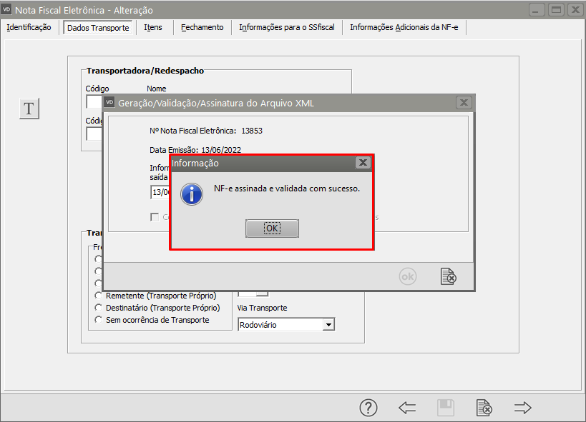Open Informações Adicionais da NF-e tab
The width and height of the screenshot is (586, 422).
[x=404, y=27]
